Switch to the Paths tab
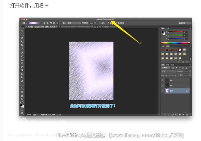Screen dimensions: 201x141 (172, 65)
